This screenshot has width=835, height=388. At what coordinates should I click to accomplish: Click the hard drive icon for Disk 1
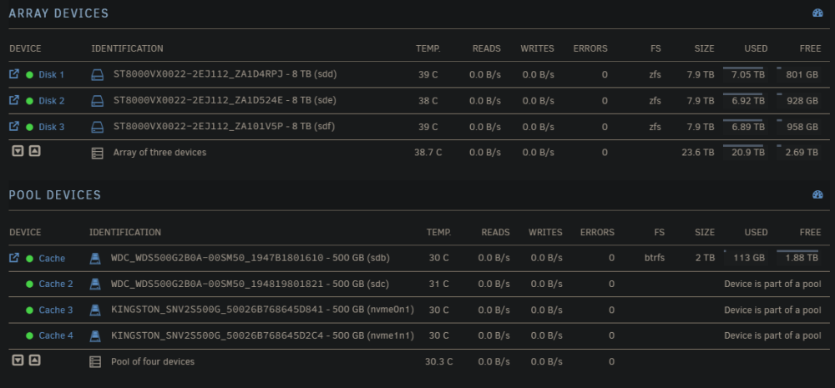[x=97, y=74]
